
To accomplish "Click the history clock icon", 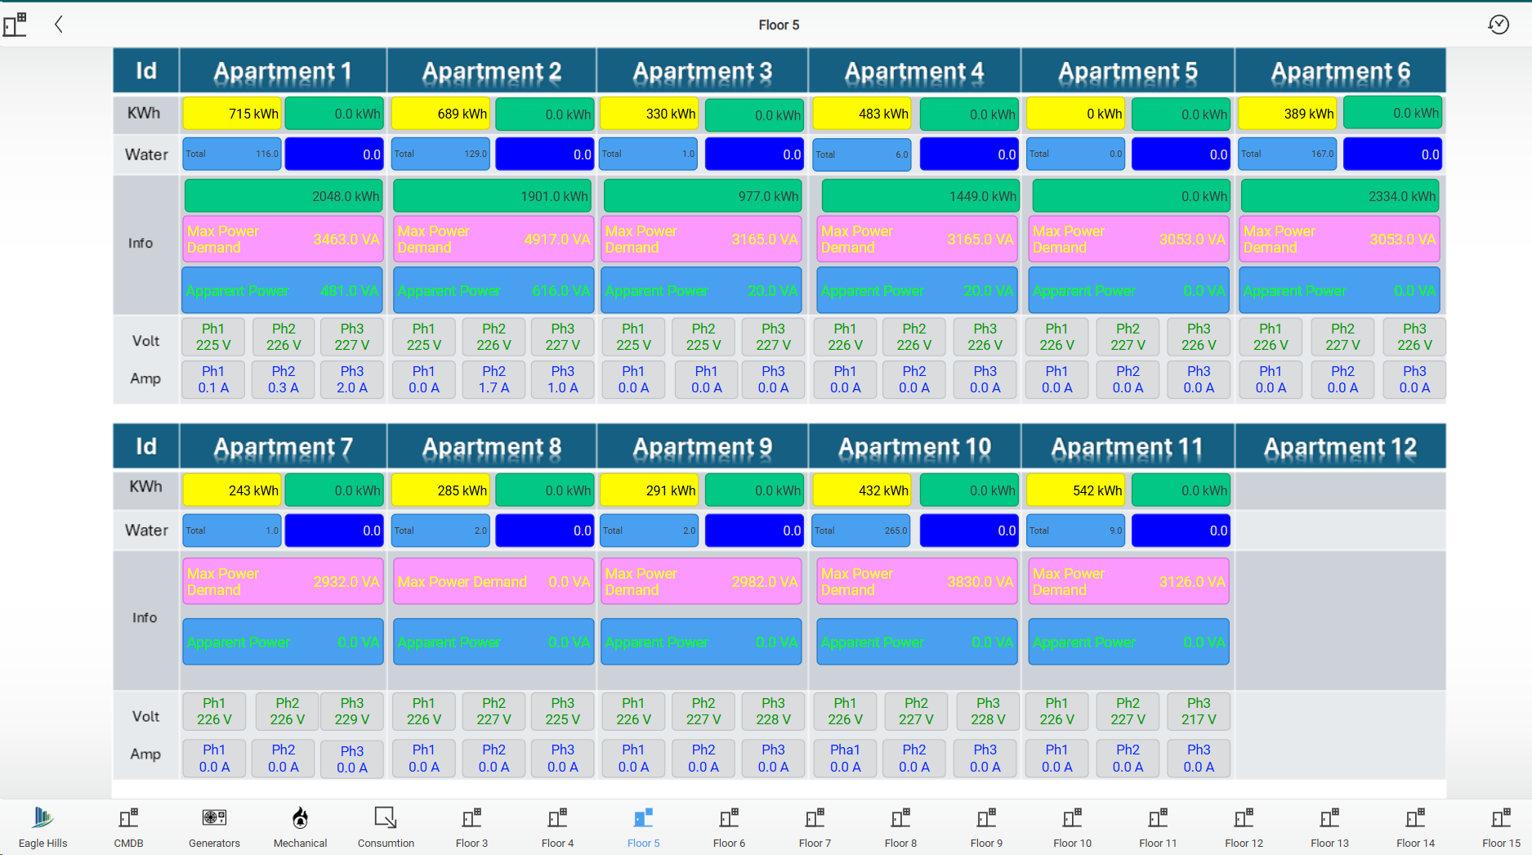I will pos(1498,25).
